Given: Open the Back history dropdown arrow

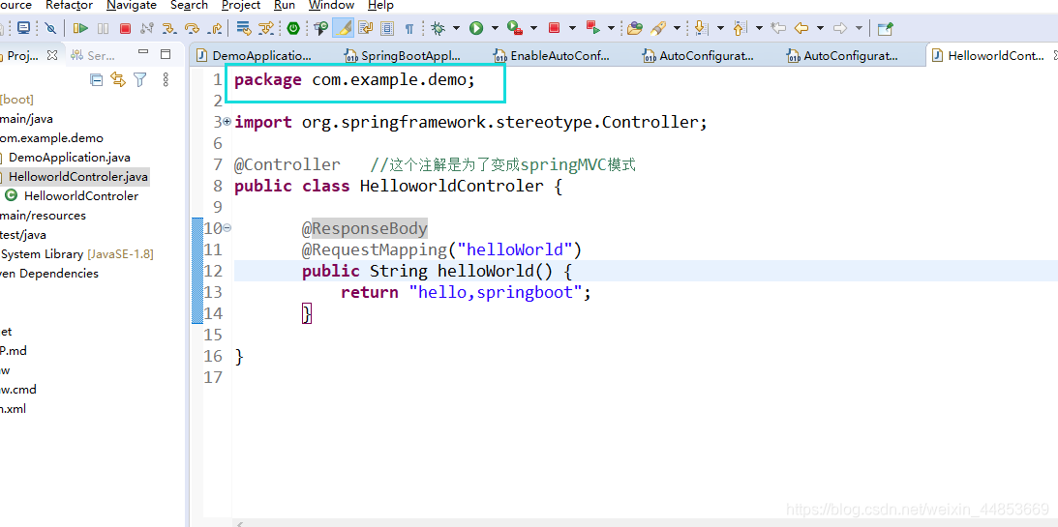Looking at the screenshot, I should [x=821, y=28].
